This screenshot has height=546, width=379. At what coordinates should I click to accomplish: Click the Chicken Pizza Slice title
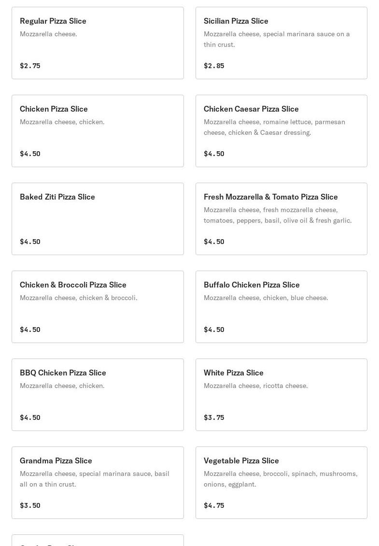(x=54, y=109)
